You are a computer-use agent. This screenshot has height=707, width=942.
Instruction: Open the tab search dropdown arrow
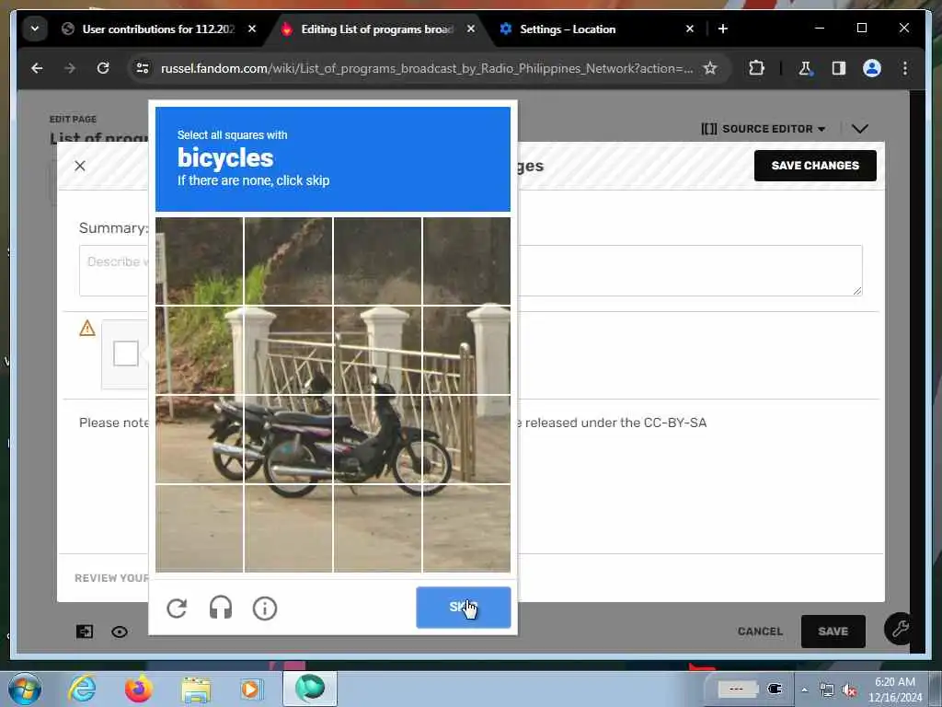[35, 29]
